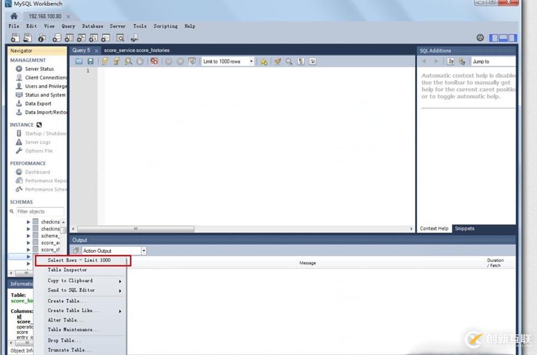This screenshot has width=537, height=355.
Task: Click the Filter objects search field
Action: (x=40, y=212)
